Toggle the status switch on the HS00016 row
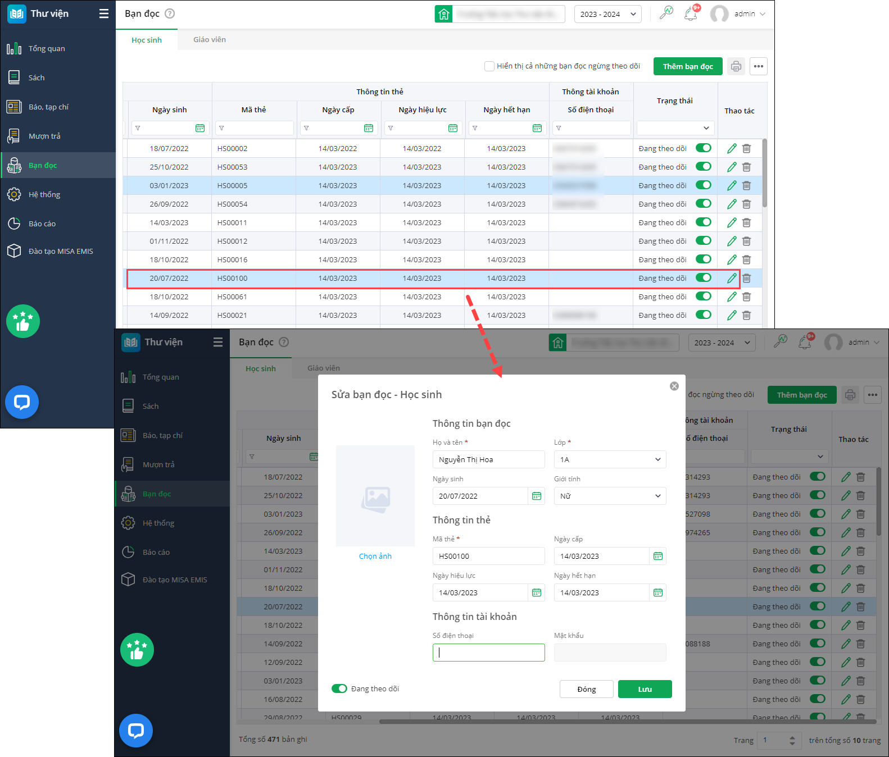 point(704,259)
